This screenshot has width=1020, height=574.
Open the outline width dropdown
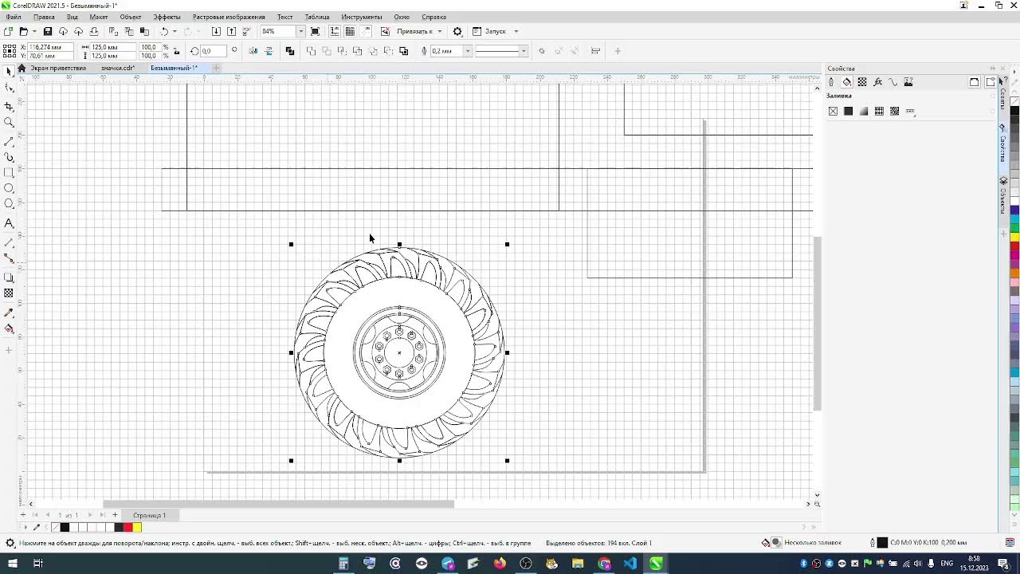(468, 51)
